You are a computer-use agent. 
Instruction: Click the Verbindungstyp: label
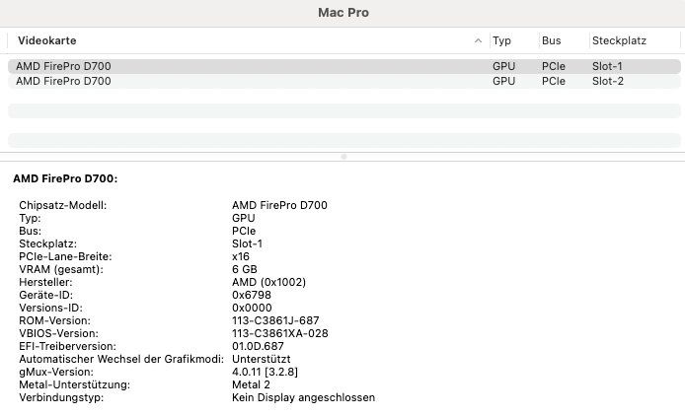[x=61, y=397]
